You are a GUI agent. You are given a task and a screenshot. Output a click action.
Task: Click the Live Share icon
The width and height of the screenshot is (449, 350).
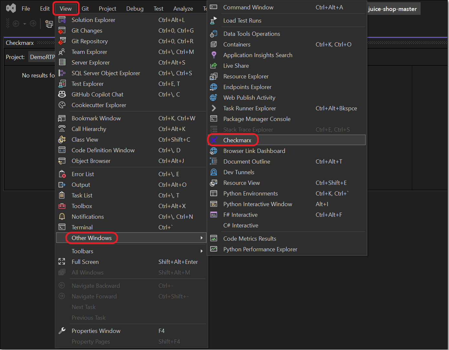[214, 65]
